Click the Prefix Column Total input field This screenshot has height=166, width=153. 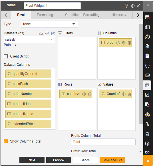point(103,142)
